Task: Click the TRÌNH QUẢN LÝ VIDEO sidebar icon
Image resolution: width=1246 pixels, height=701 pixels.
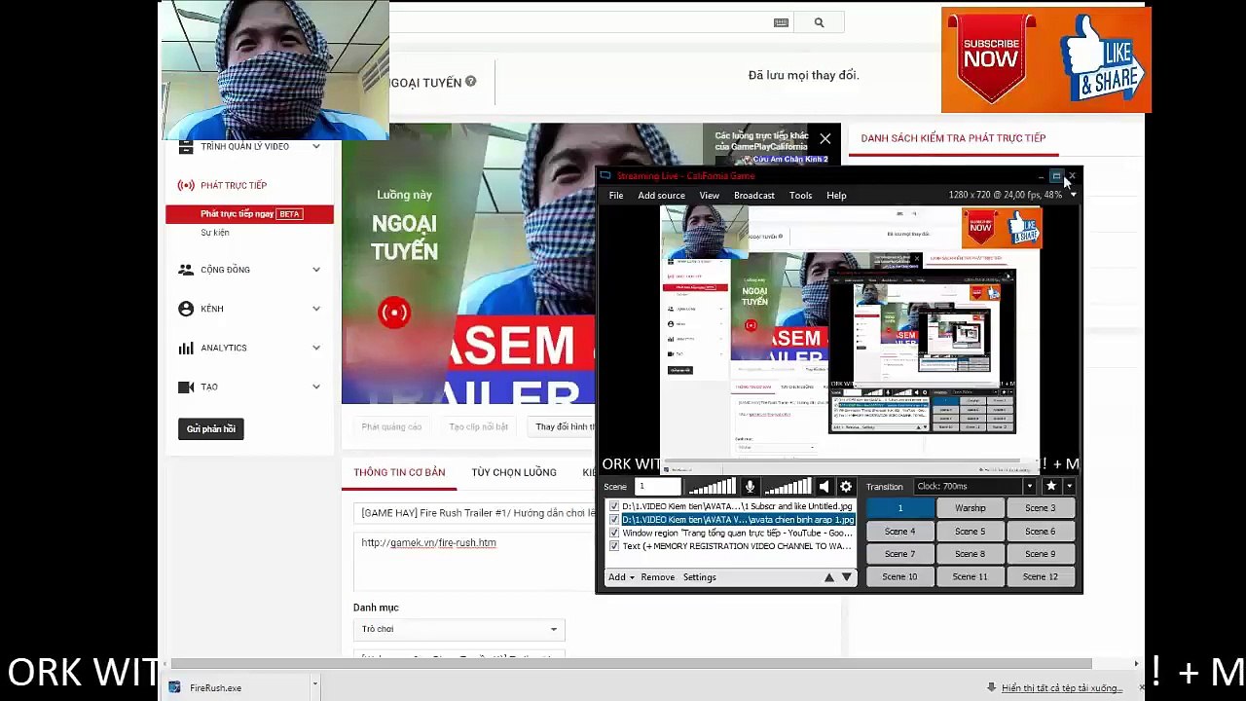Action: (x=186, y=147)
